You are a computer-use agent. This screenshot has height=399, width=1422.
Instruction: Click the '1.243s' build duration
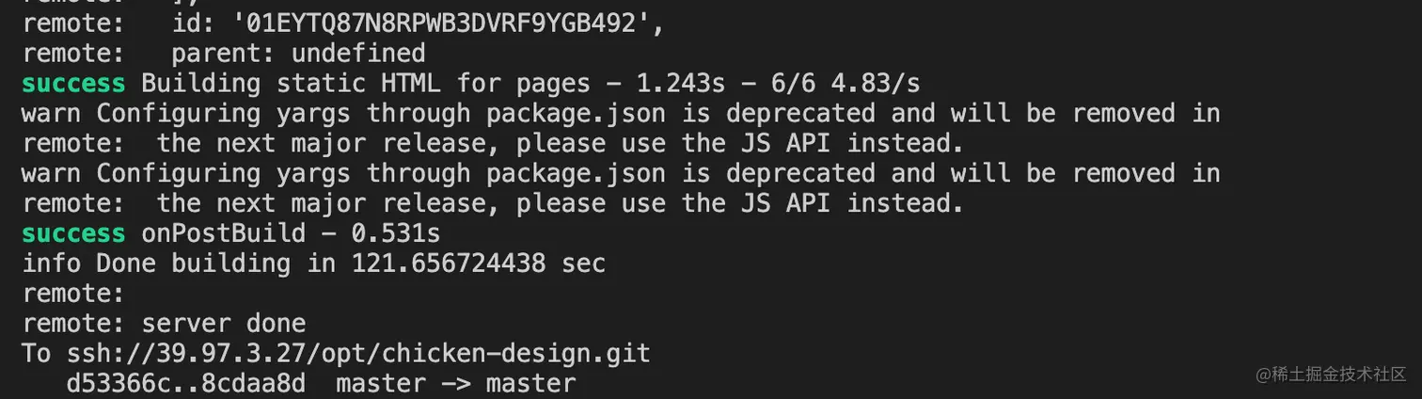click(x=681, y=84)
